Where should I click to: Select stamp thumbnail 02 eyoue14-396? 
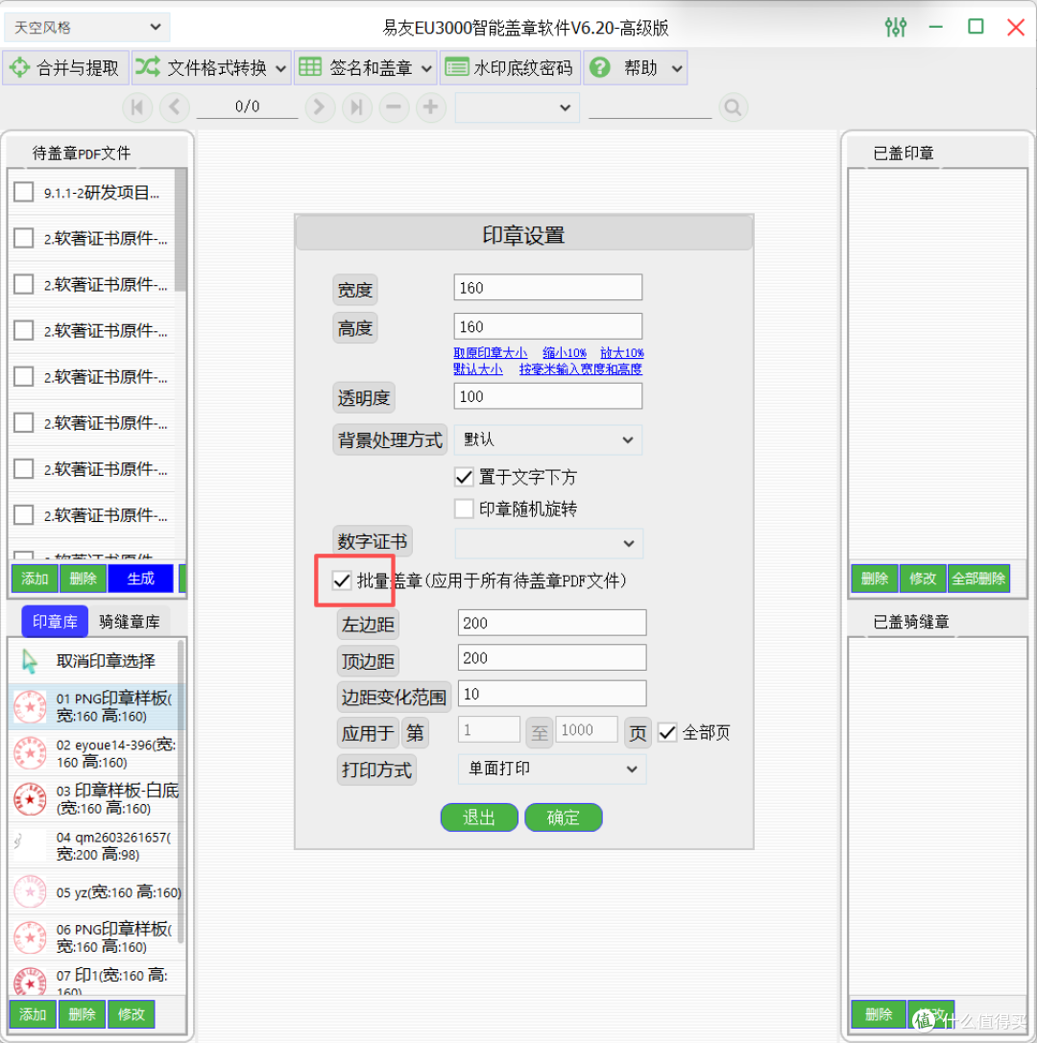[x=30, y=753]
